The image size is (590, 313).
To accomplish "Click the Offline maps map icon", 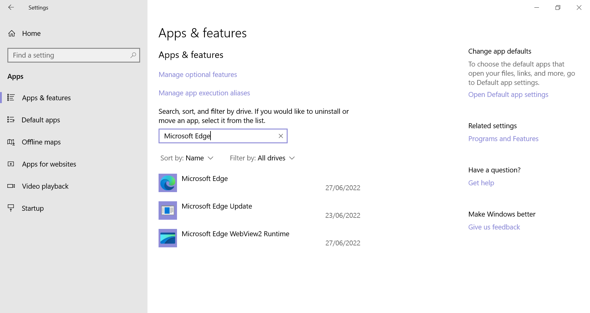I will [x=11, y=142].
